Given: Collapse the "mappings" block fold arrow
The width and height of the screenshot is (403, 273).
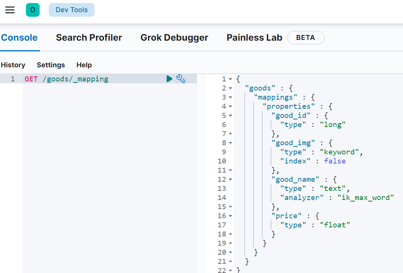Looking at the screenshot, I should coord(230,97).
